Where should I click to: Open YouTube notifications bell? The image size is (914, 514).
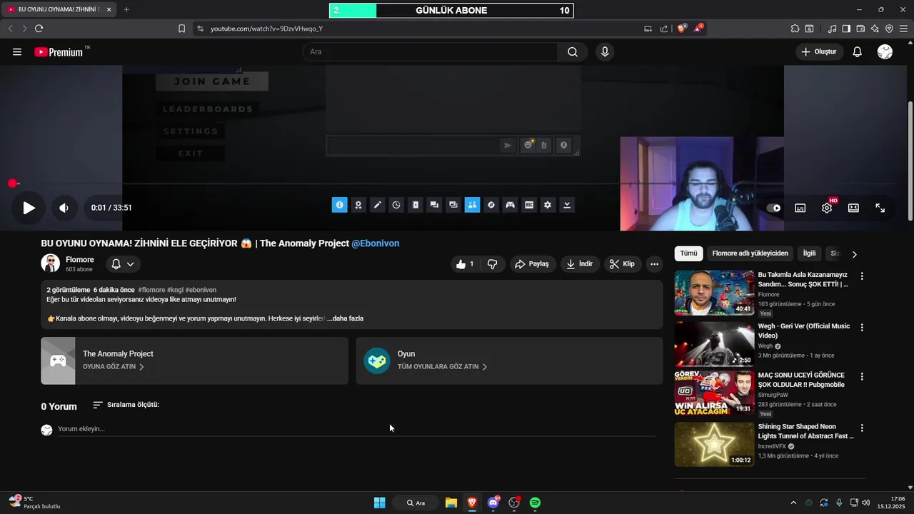(858, 52)
